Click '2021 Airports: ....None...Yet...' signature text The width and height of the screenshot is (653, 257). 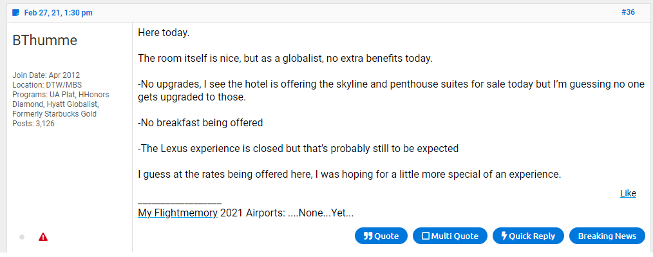coord(287,213)
